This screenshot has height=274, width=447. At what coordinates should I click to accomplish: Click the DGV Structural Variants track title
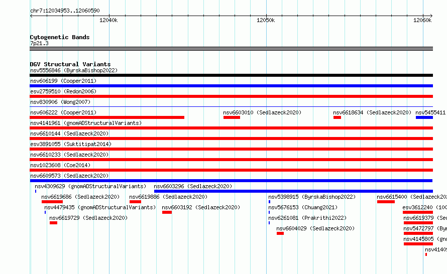[x=70, y=64]
